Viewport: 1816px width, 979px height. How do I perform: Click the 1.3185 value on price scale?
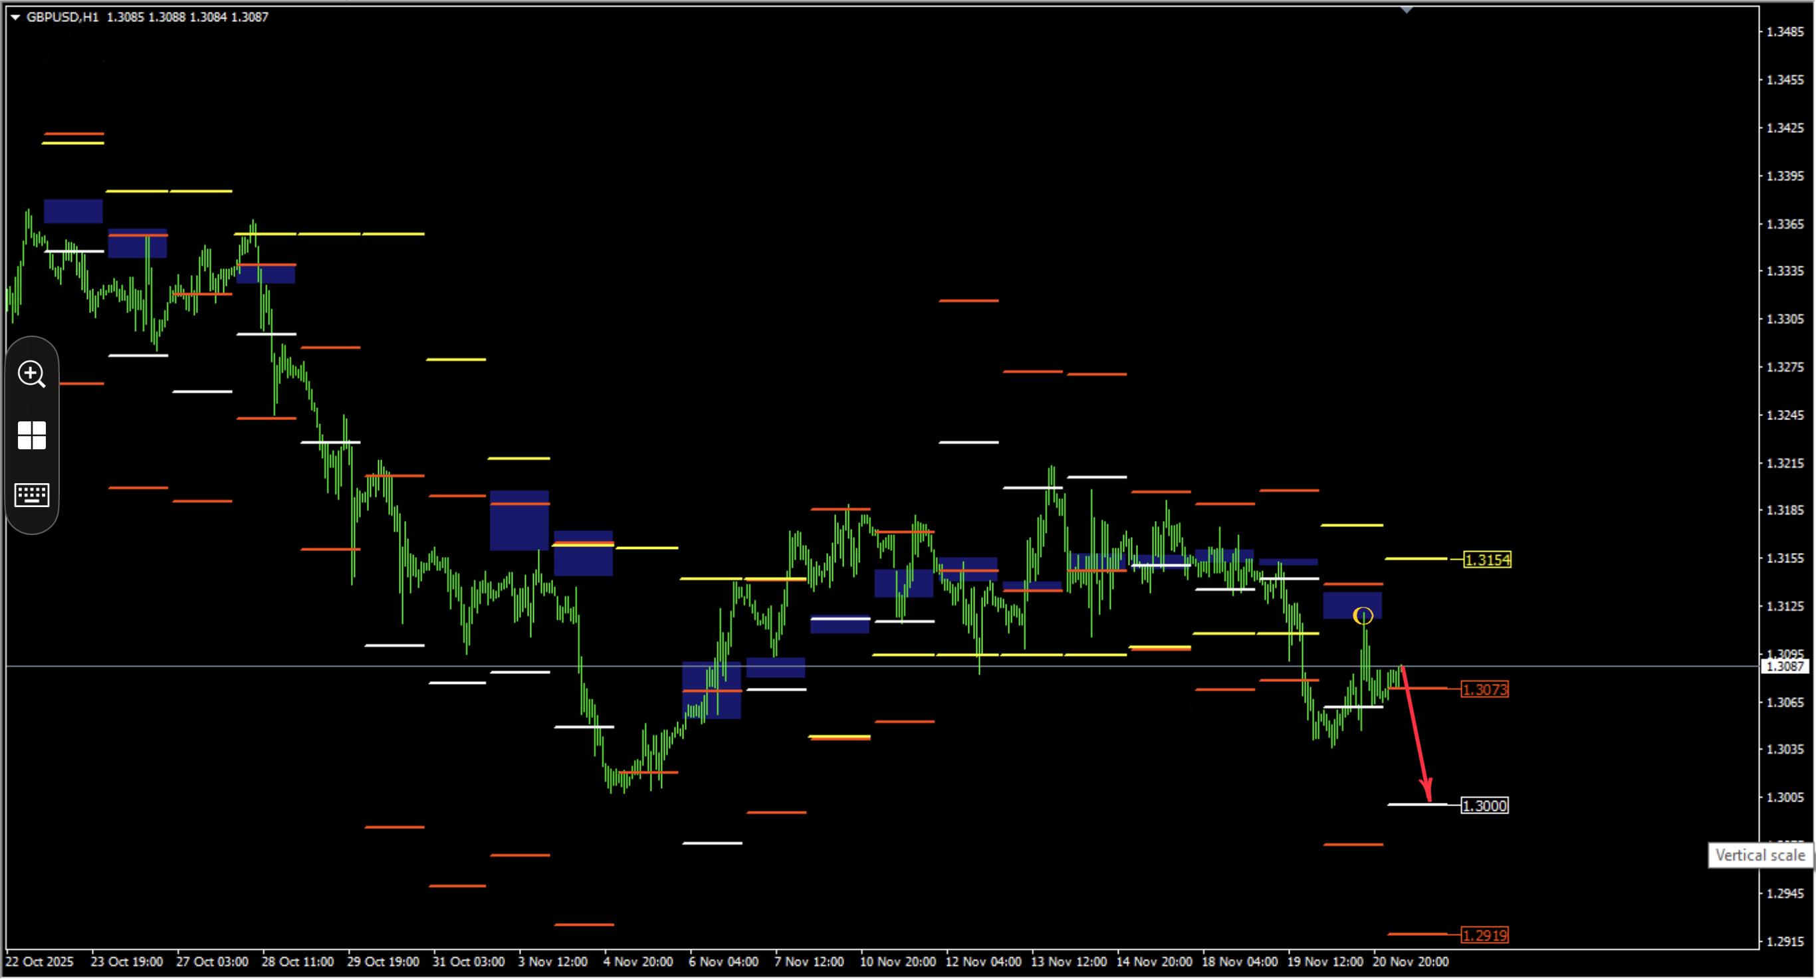coord(1784,510)
